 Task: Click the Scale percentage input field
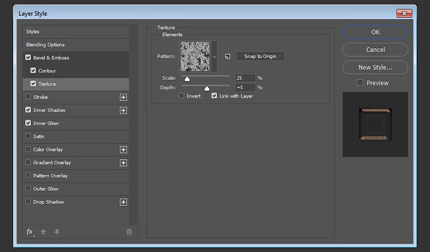245,78
